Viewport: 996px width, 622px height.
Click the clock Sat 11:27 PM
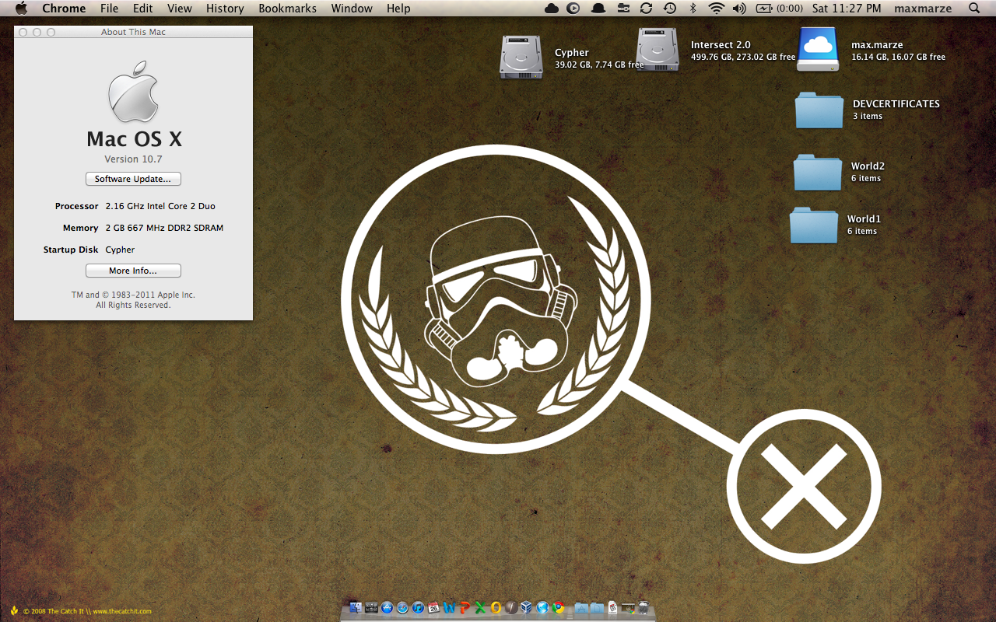click(847, 9)
